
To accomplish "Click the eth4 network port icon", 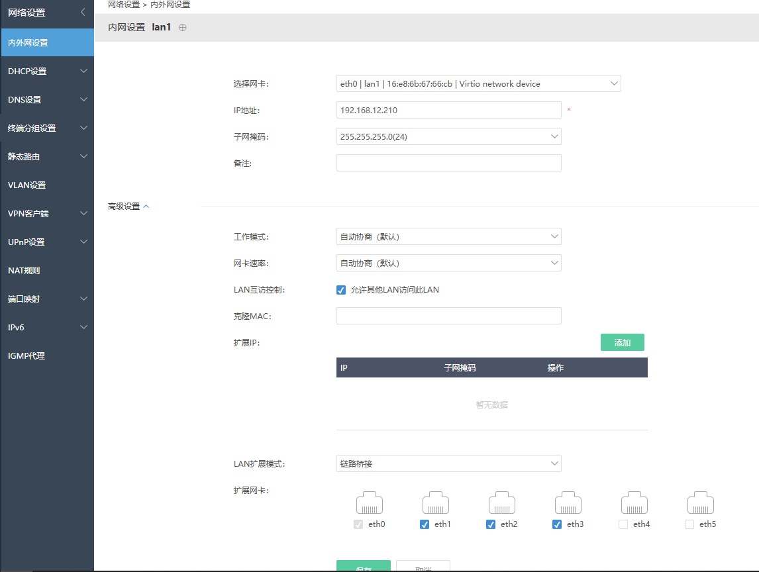I will (634, 503).
